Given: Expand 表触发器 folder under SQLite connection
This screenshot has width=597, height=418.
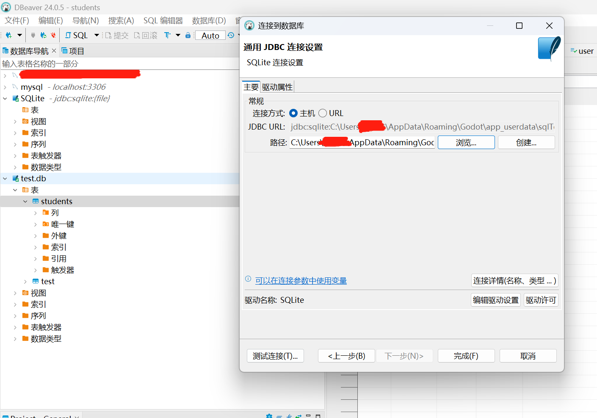Looking at the screenshot, I should [15, 155].
